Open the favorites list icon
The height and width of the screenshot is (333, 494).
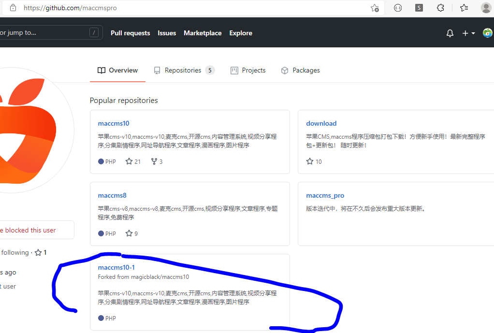point(464,8)
